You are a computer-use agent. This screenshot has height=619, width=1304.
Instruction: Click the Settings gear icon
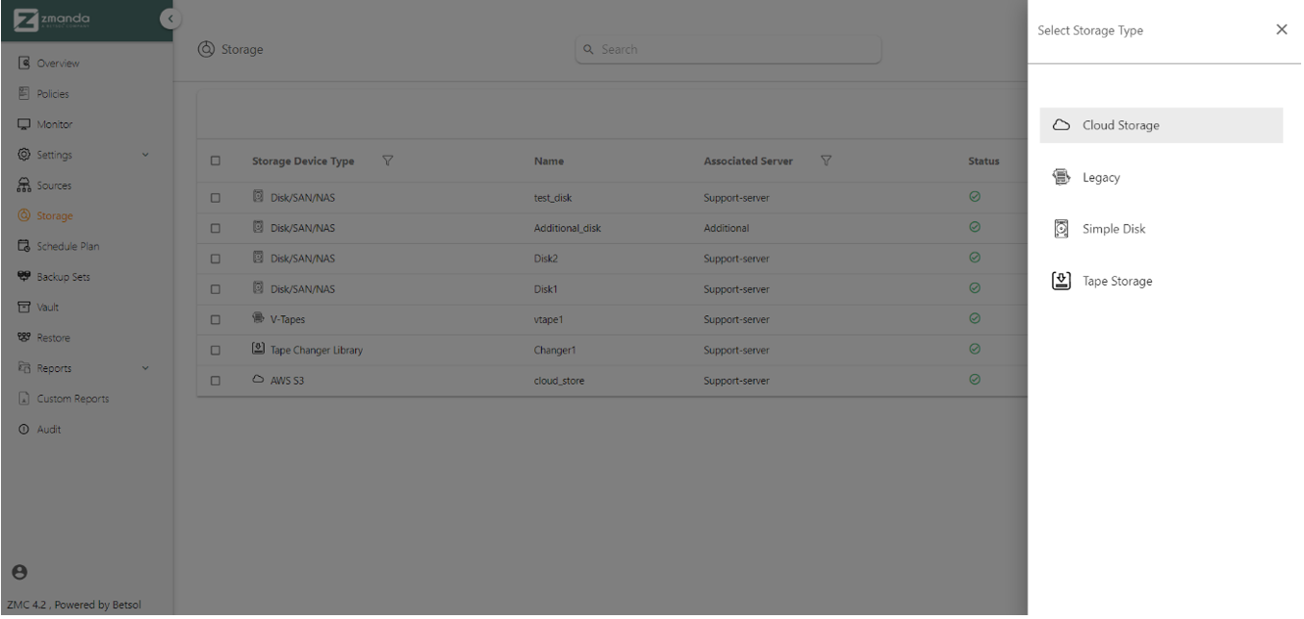23,155
